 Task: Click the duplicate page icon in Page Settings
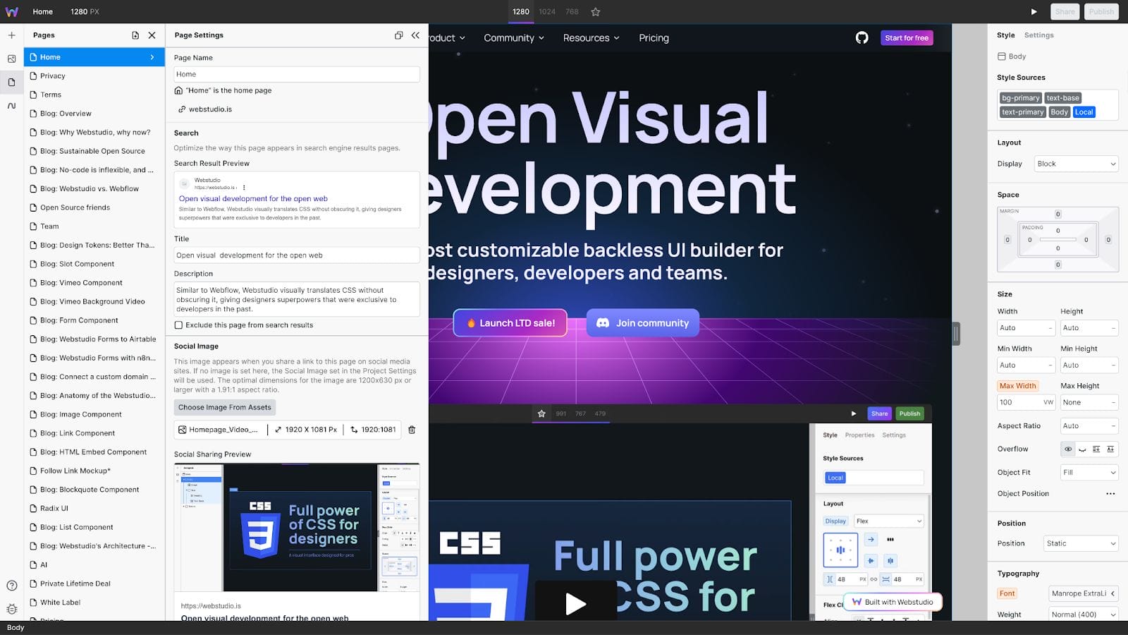(x=398, y=35)
